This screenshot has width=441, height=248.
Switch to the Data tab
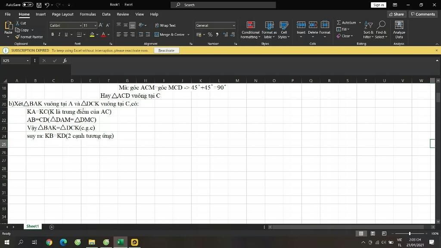106,14
